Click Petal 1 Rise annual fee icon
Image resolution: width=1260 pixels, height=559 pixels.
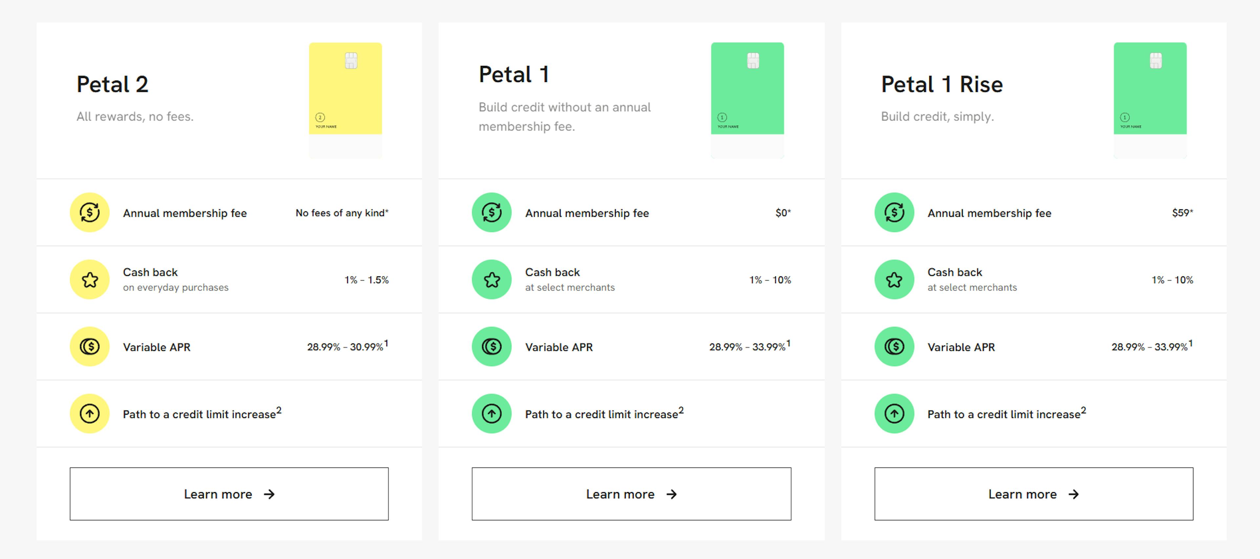point(894,212)
